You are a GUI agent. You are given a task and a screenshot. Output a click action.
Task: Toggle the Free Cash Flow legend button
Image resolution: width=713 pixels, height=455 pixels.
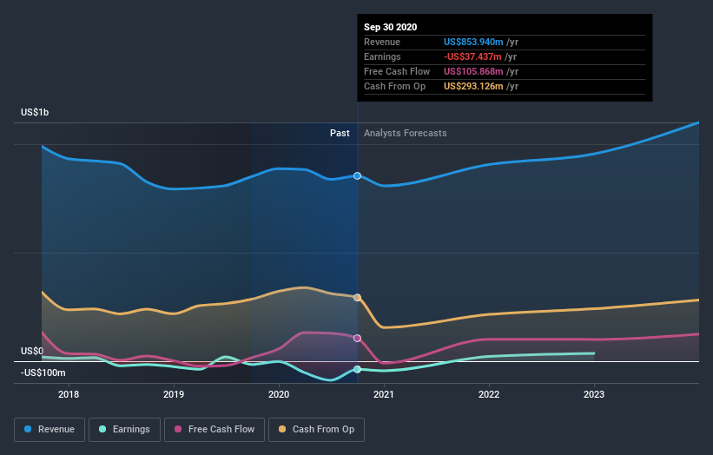click(x=215, y=430)
